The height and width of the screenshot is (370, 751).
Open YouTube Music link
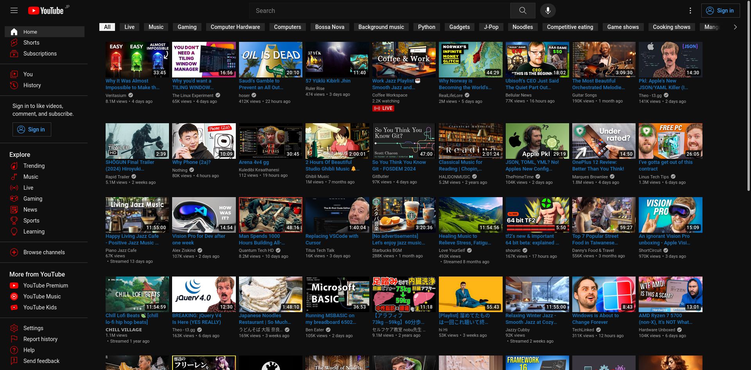(x=45, y=296)
